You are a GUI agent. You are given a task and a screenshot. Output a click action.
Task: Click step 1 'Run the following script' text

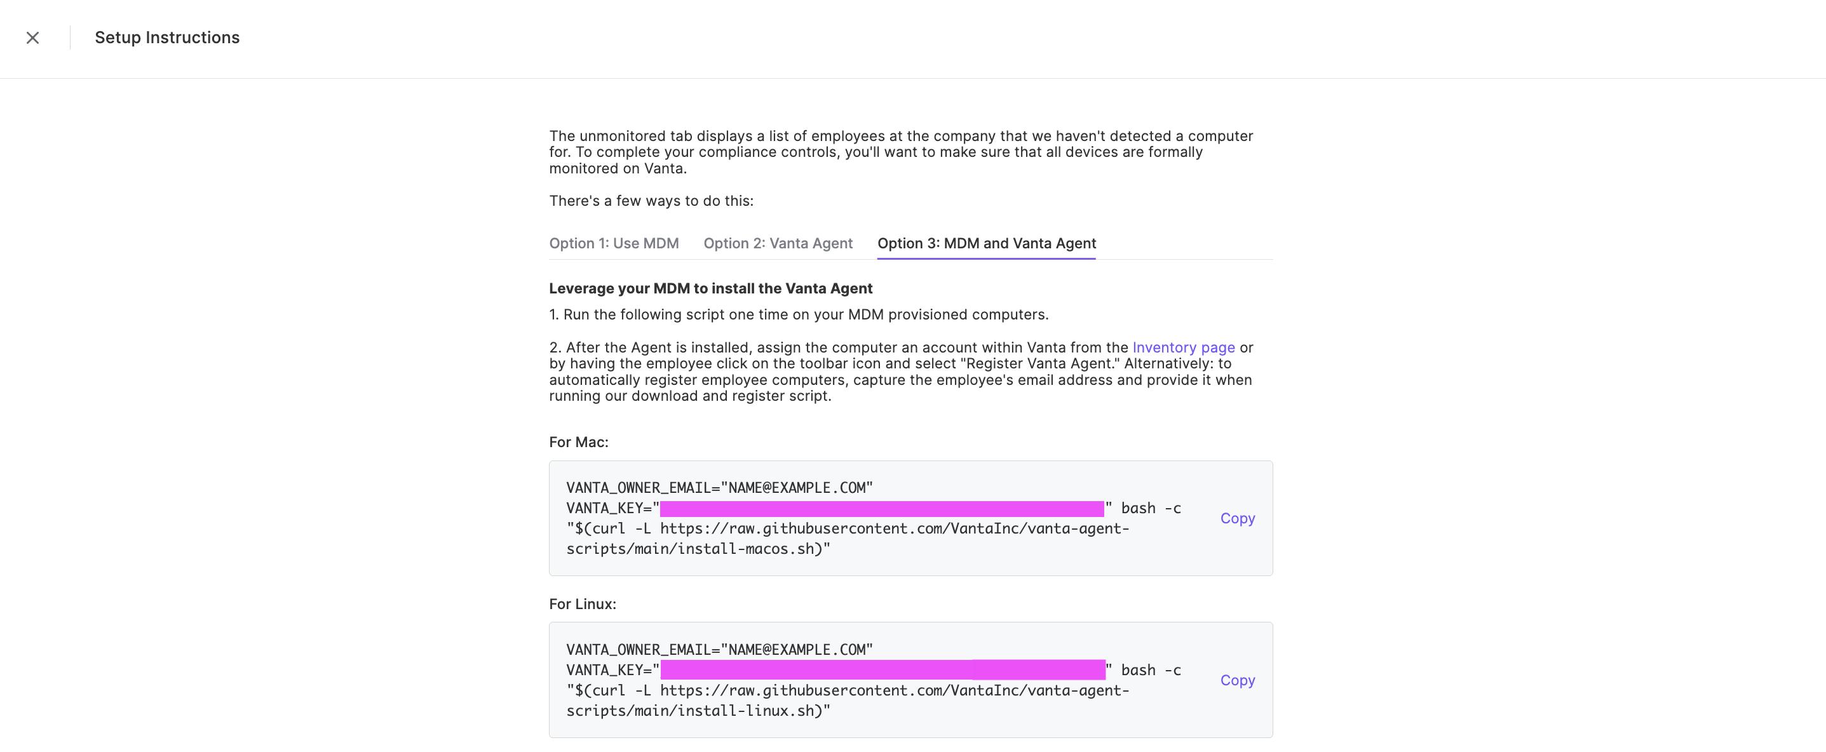(799, 314)
